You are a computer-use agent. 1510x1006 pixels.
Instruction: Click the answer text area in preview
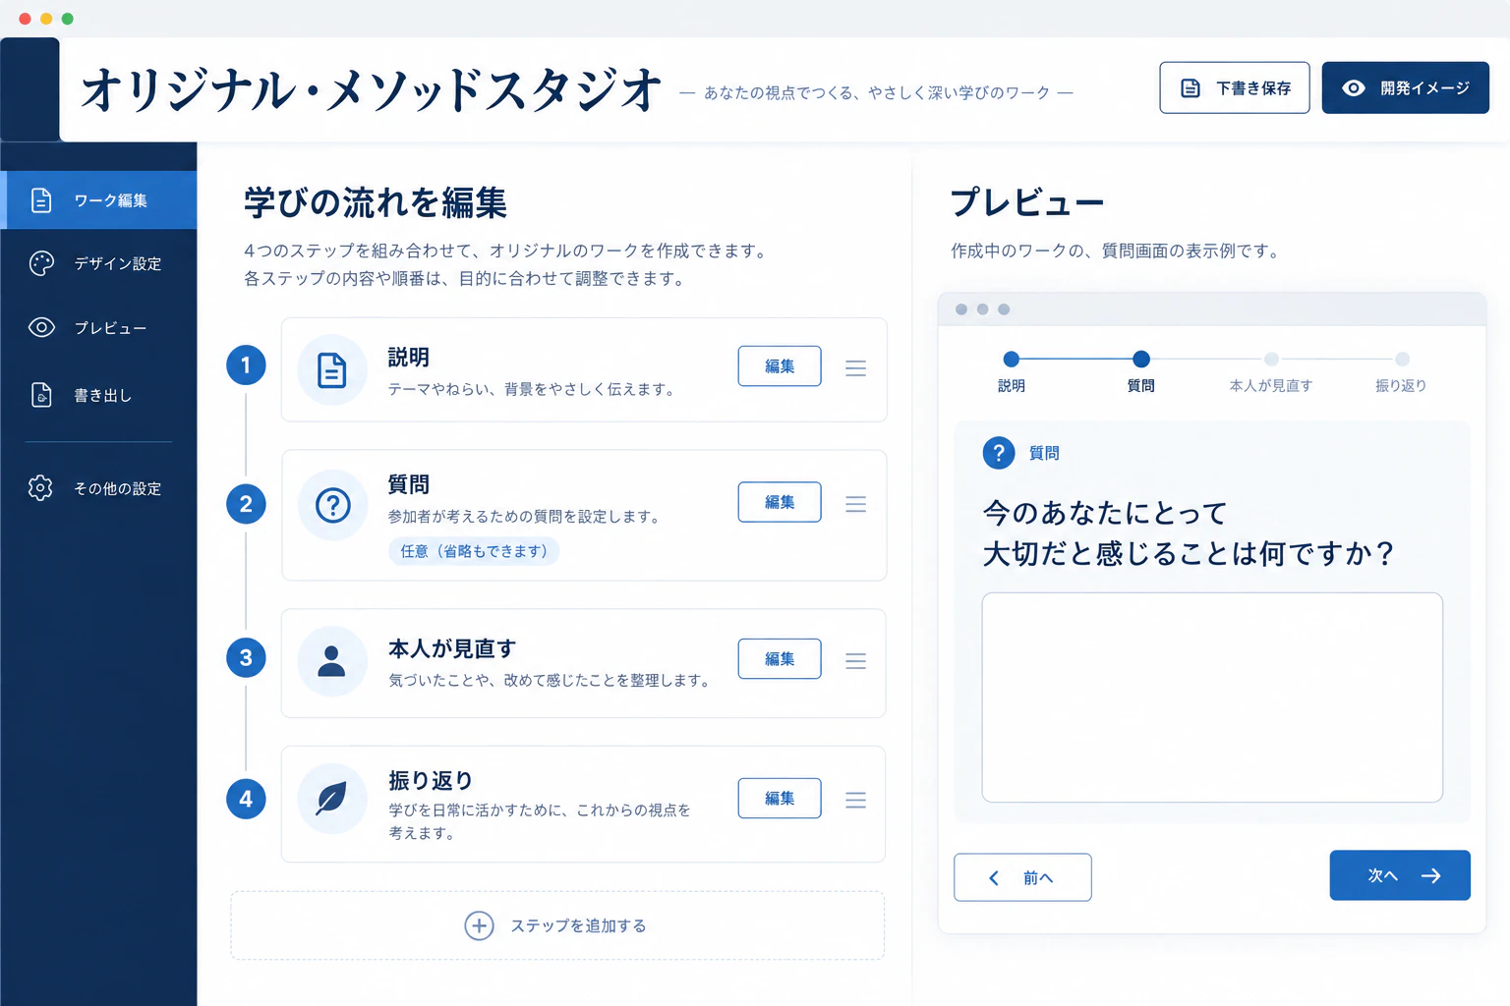[x=1212, y=698]
